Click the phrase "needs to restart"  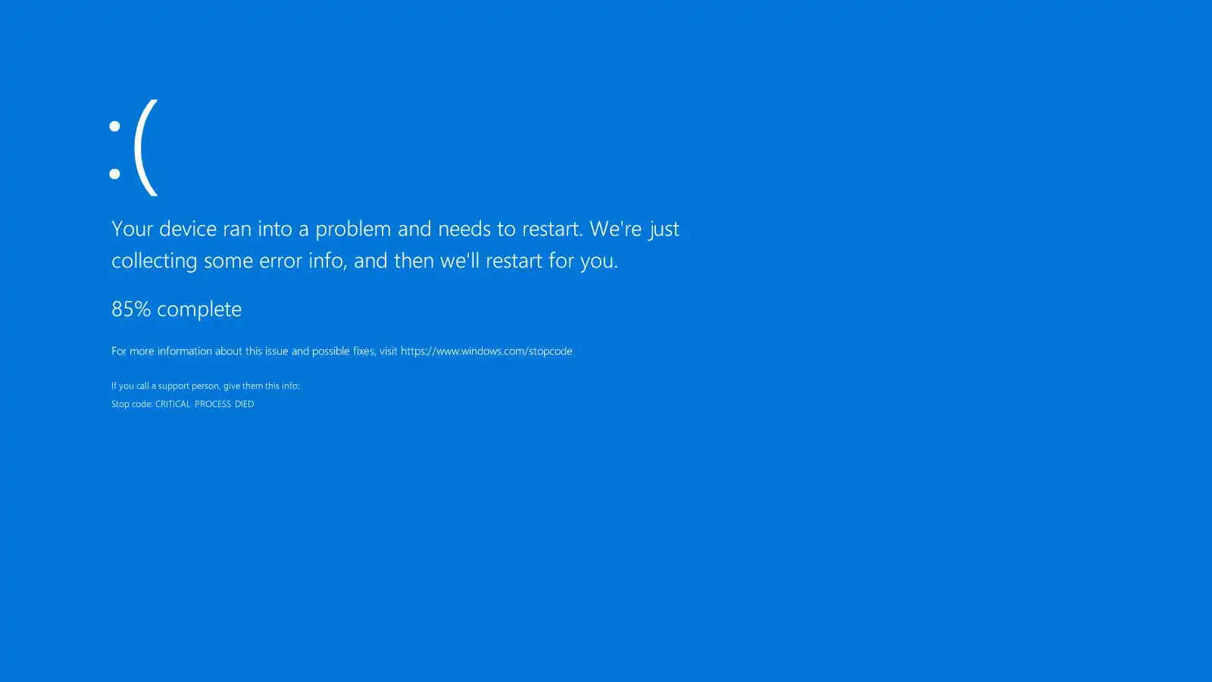coord(510,228)
